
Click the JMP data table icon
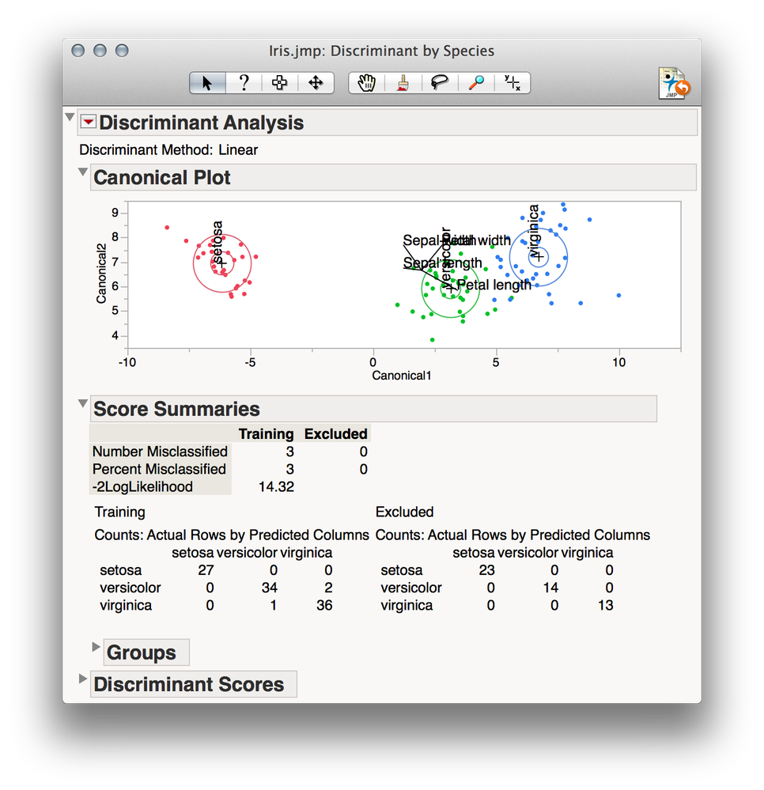click(674, 84)
